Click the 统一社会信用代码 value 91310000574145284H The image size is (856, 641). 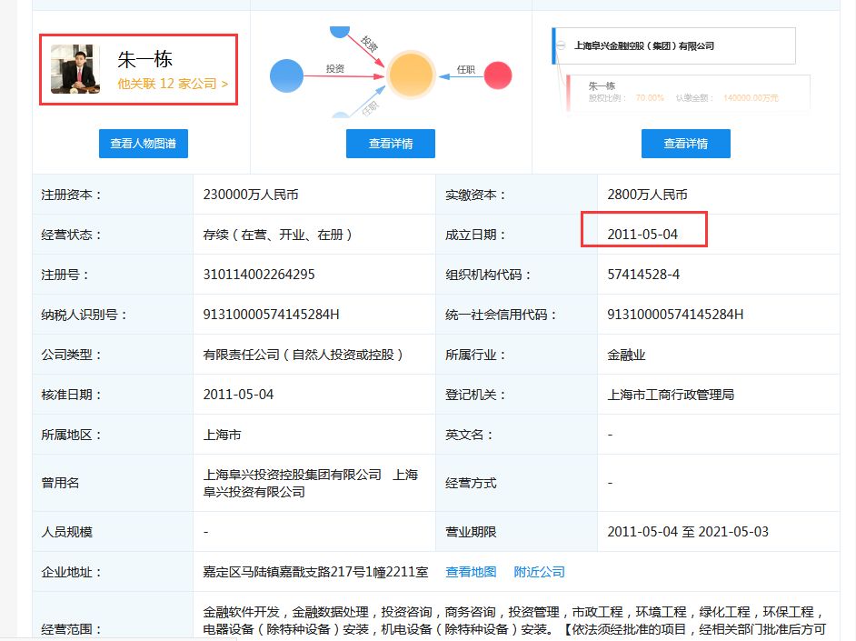pyautogui.click(x=675, y=315)
